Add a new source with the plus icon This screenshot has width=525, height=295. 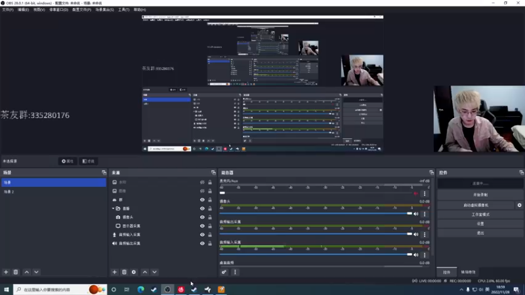[x=114, y=272]
